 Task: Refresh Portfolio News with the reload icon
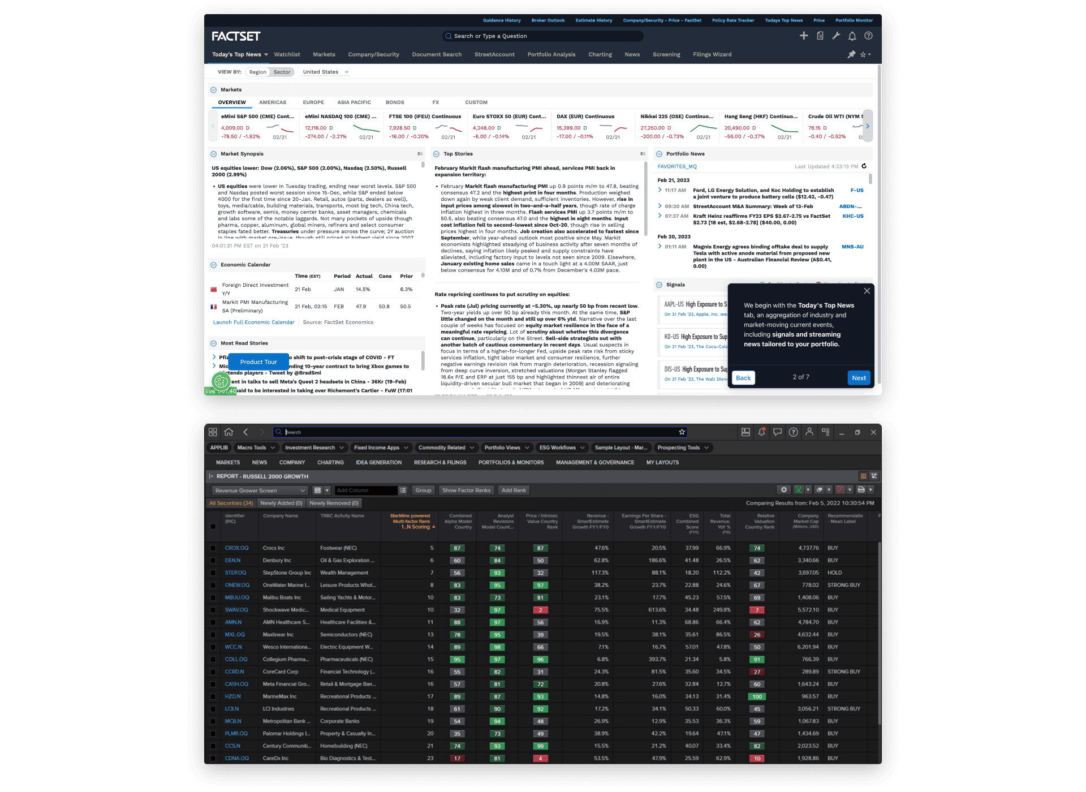pyautogui.click(x=864, y=166)
